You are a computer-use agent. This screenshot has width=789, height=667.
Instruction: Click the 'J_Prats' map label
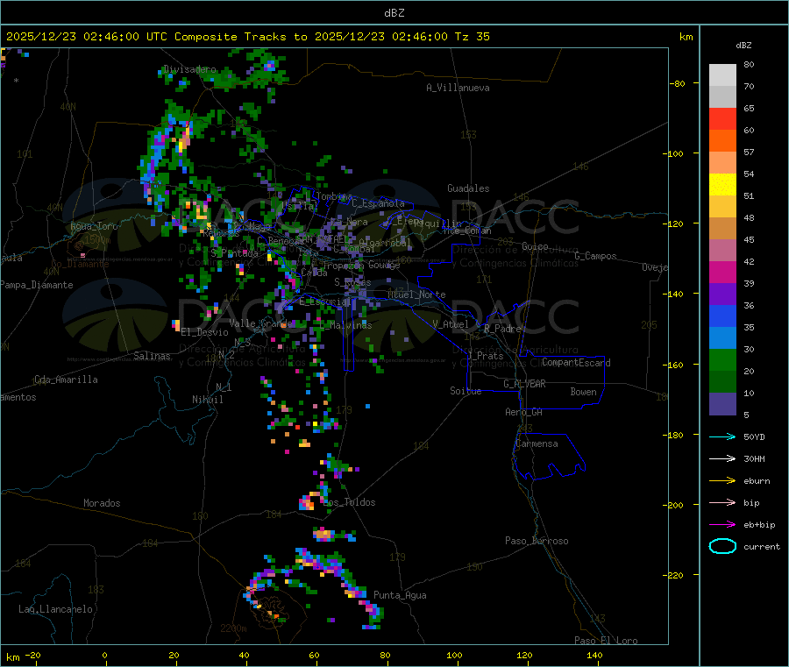click(x=485, y=356)
